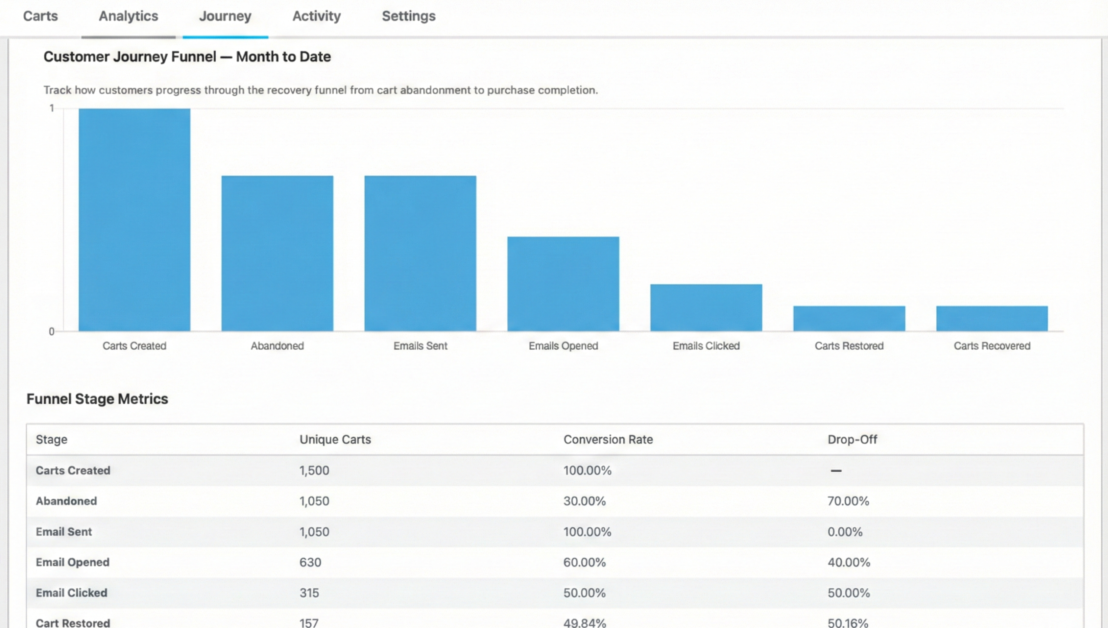Screen dimensions: 1108x628
Task: Select the Abandoned bar in the chart
Action: (x=277, y=251)
